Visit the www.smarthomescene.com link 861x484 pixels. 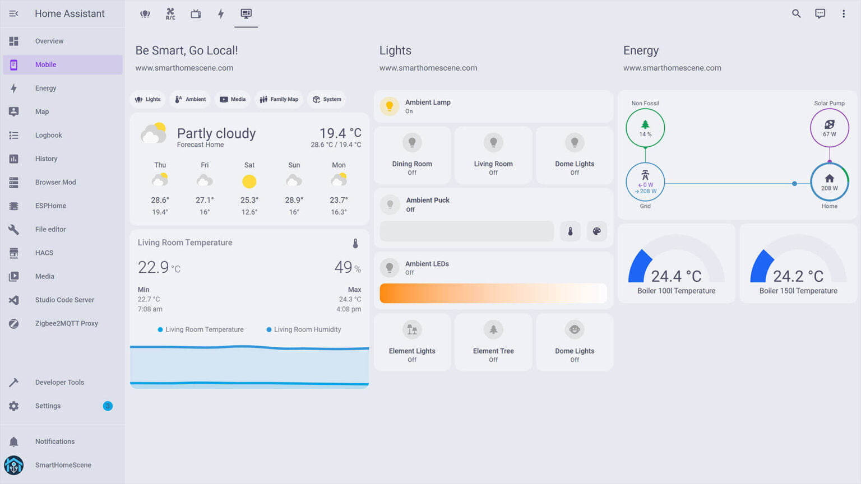coord(184,68)
